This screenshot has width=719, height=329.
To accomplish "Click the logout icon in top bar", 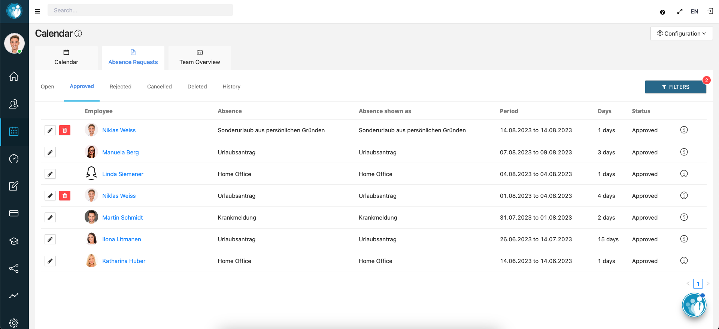I will (x=710, y=11).
